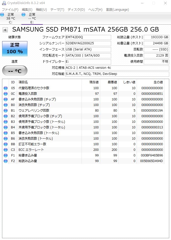The width and height of the screenshot is (171, 240).
Task: Click total host reads value 193330 GB
Action: [x=156, y=37]
